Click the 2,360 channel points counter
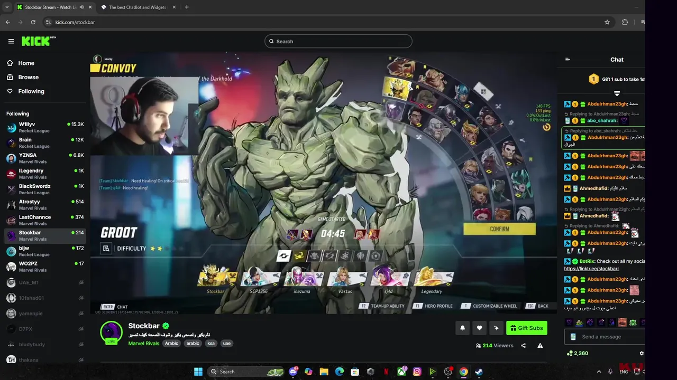 click(x=577, y=353)
